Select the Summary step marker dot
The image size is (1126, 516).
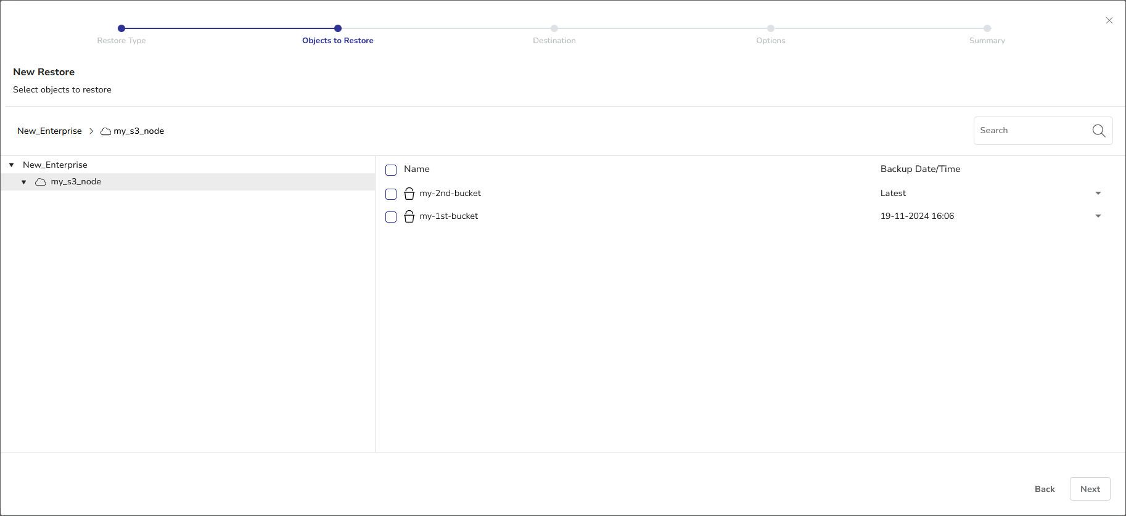point(987,28)
